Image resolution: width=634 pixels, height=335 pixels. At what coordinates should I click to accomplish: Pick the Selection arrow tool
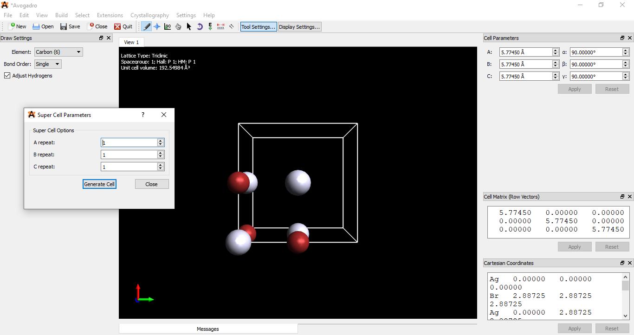pos(189,27)
